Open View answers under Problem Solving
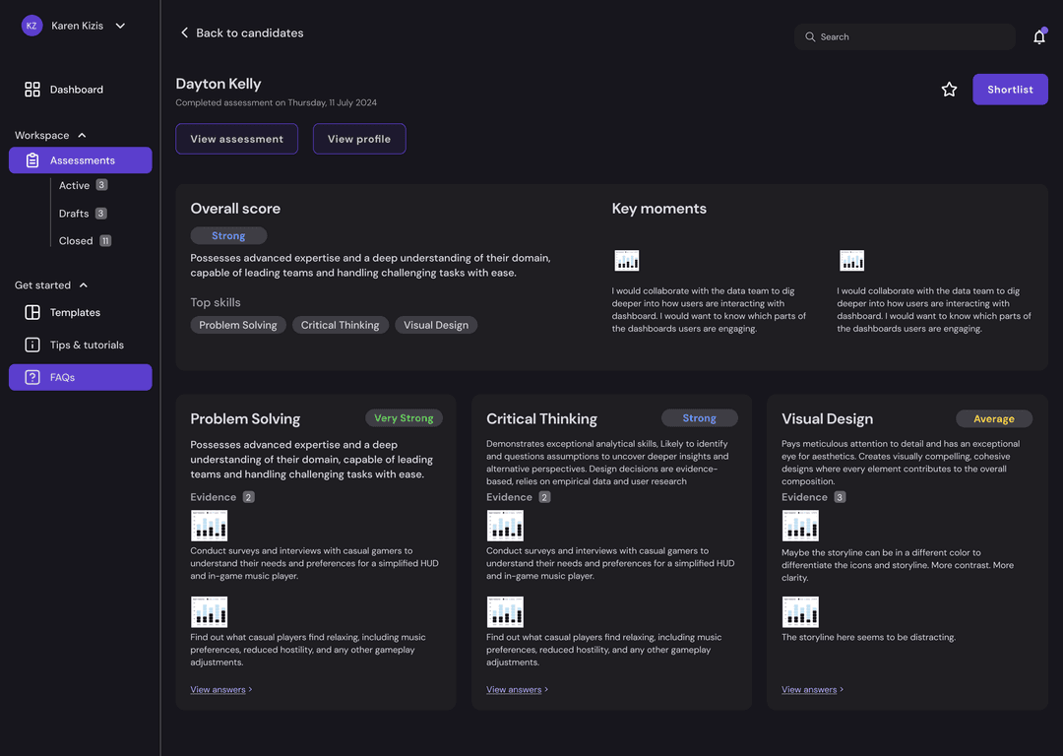Screen dimensions: 1063x756 (221, 689)
